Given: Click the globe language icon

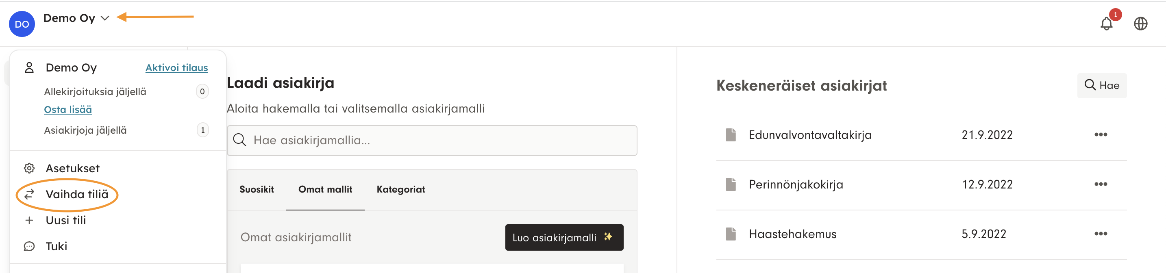Looking at the screenshot, I should coord(1140,24).
